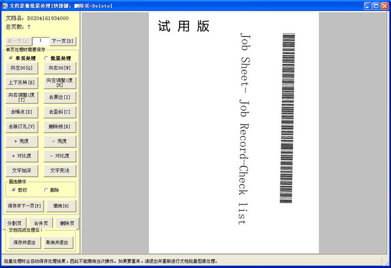This screenshot has height=268, width=391.
Task: Decrease contrast with - 对比度
Action: [x=60, y=156]
